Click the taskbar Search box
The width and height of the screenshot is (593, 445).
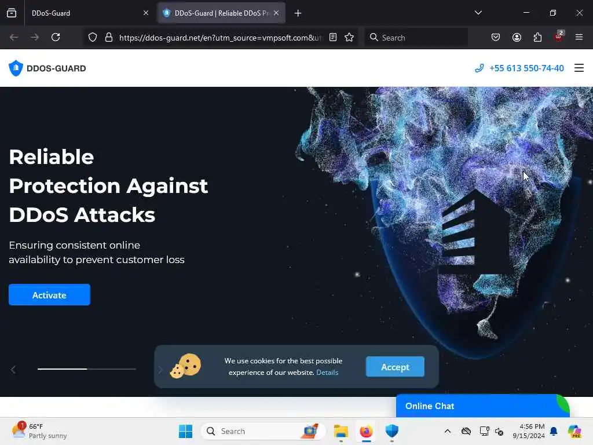pos(263,431)
